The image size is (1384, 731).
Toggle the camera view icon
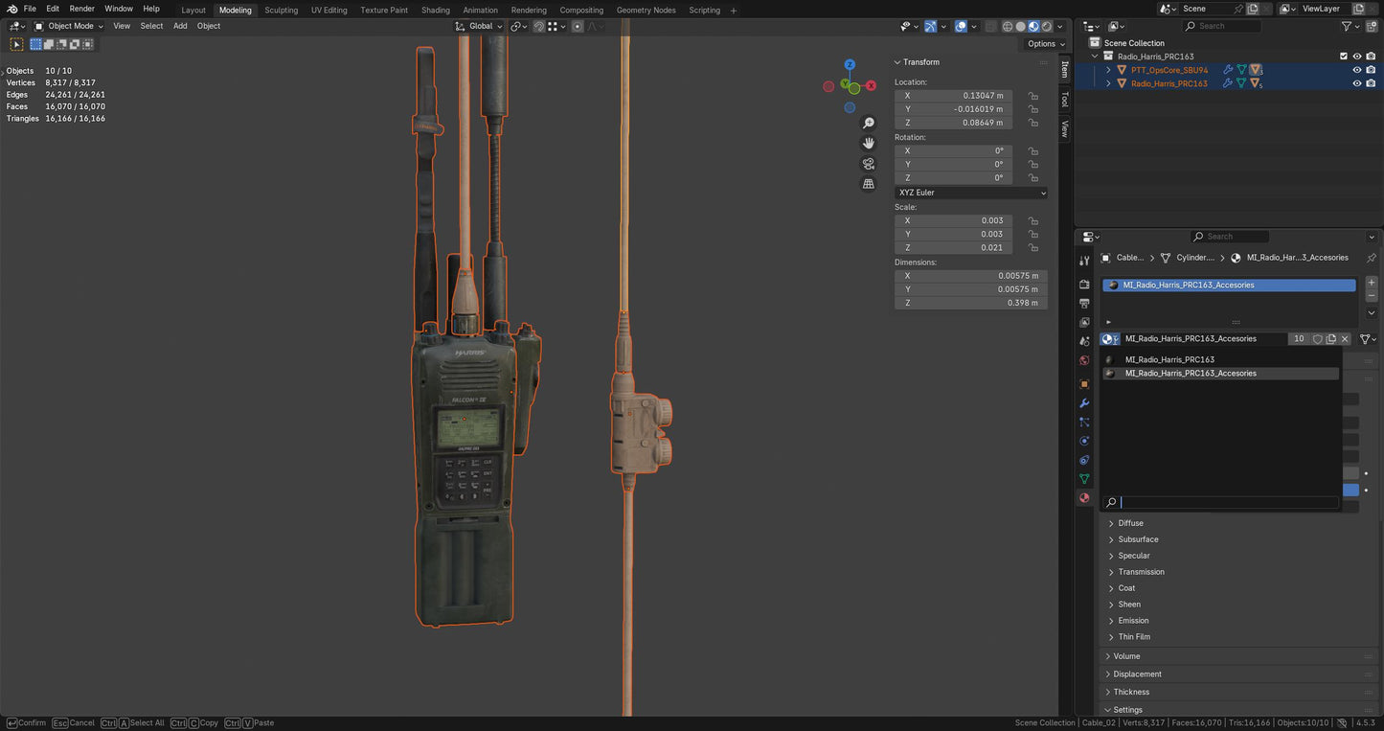(x=869, y=164)
